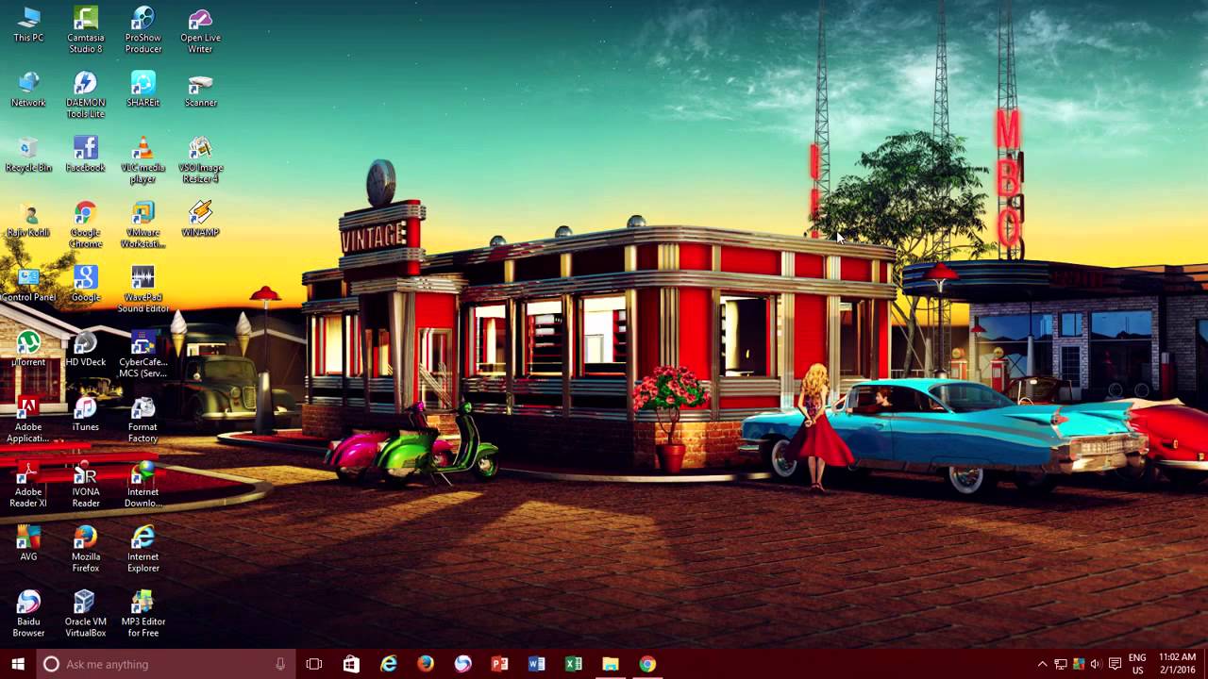
Task: Switch the ENG US input language
Action: (1137, 664)
